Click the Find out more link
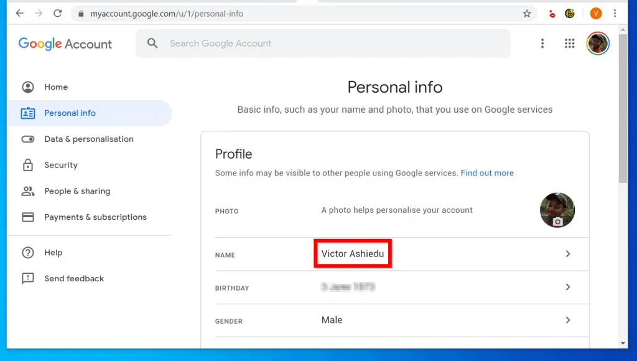 [x=487, y=173]
